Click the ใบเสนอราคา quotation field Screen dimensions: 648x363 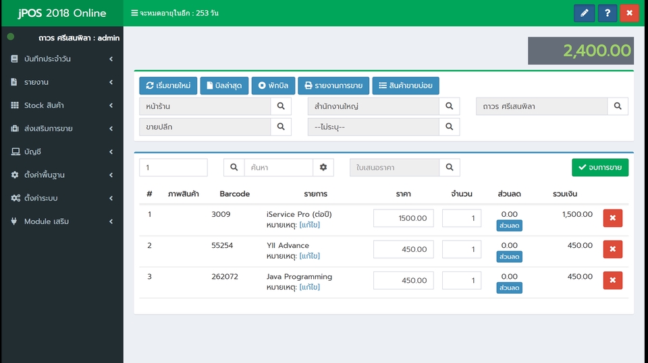[x=395, y=168]
